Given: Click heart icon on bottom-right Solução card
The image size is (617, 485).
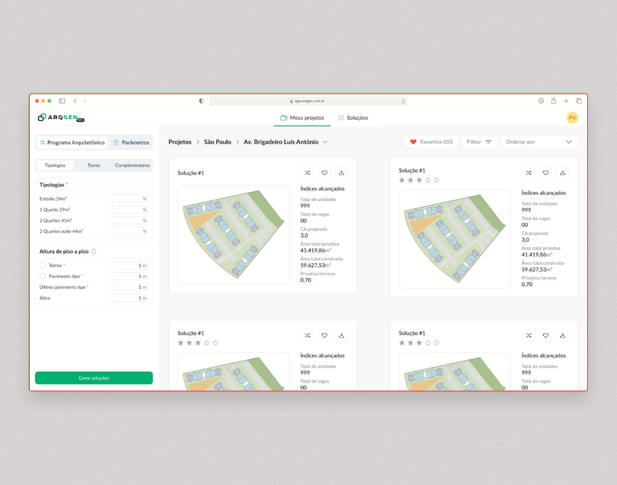Looking at the screenshot, I should point(545,335).
